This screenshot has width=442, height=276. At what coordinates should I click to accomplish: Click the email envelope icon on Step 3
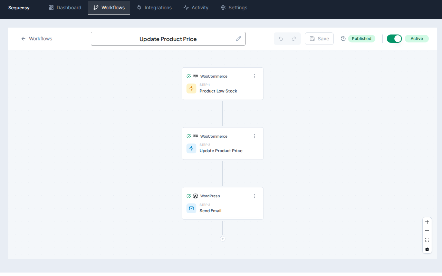(191, 208)
